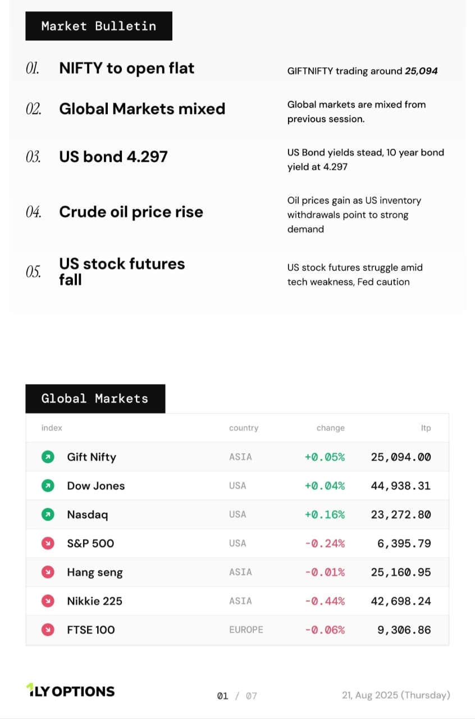Click the green up-arrow icon beside Nasdaq

[x=48, y=515]
